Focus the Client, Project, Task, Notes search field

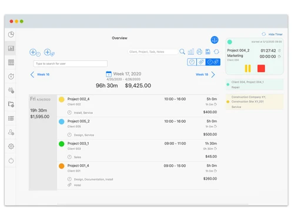(153, 52)
